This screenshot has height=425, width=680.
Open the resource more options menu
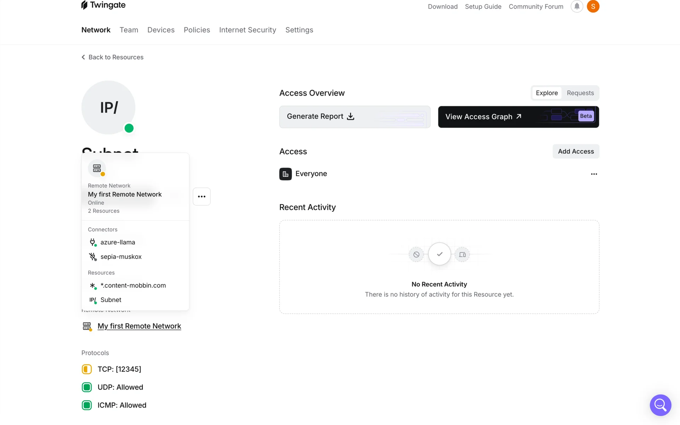(x=202, y=197)
